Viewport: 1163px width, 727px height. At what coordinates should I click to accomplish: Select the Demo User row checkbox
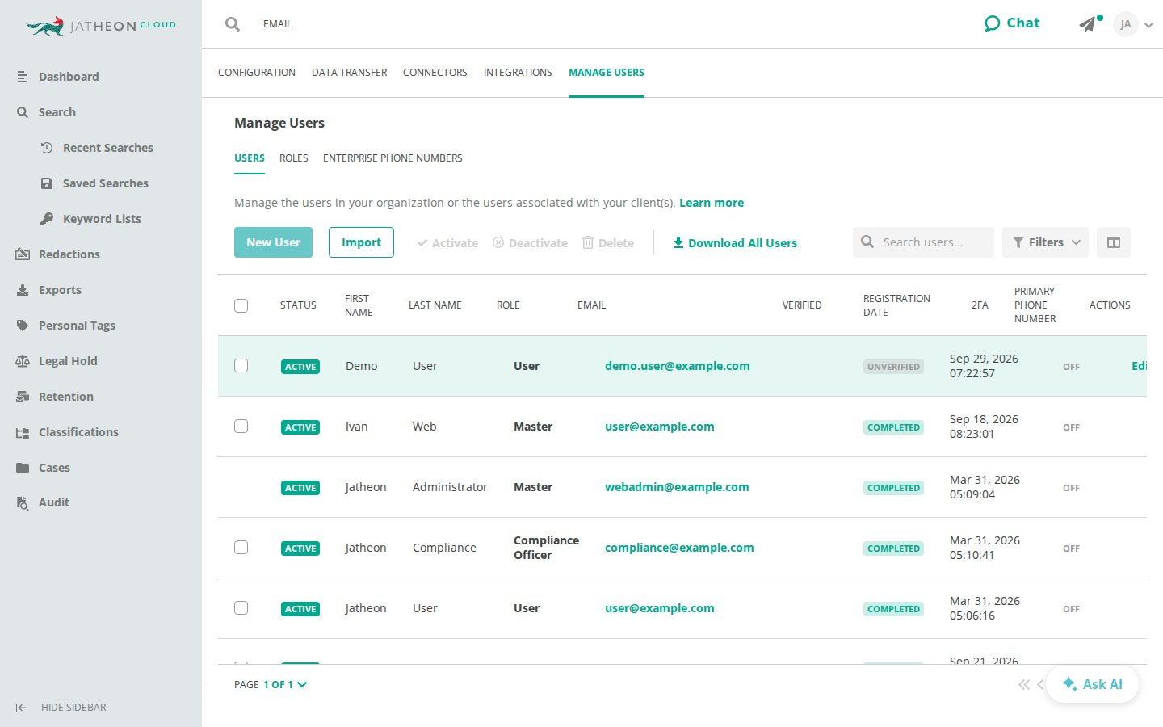pos(241,366)
